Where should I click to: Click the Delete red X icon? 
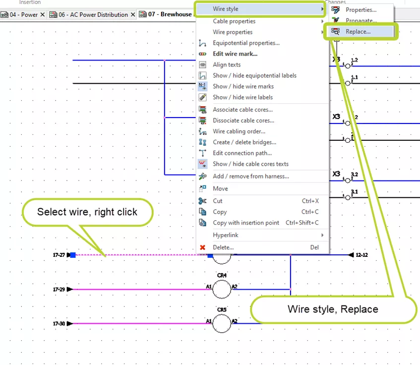click(x=202, y=247)
